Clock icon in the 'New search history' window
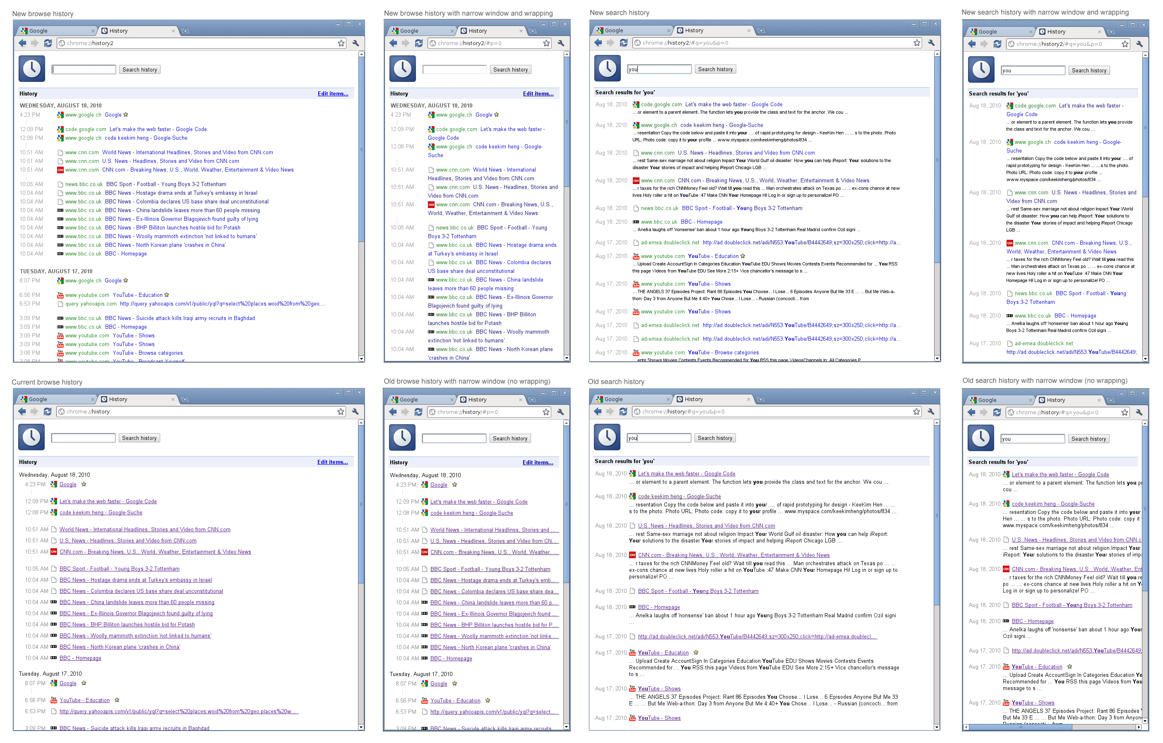This screenshot has height=743, width=1163. (607, 69)
